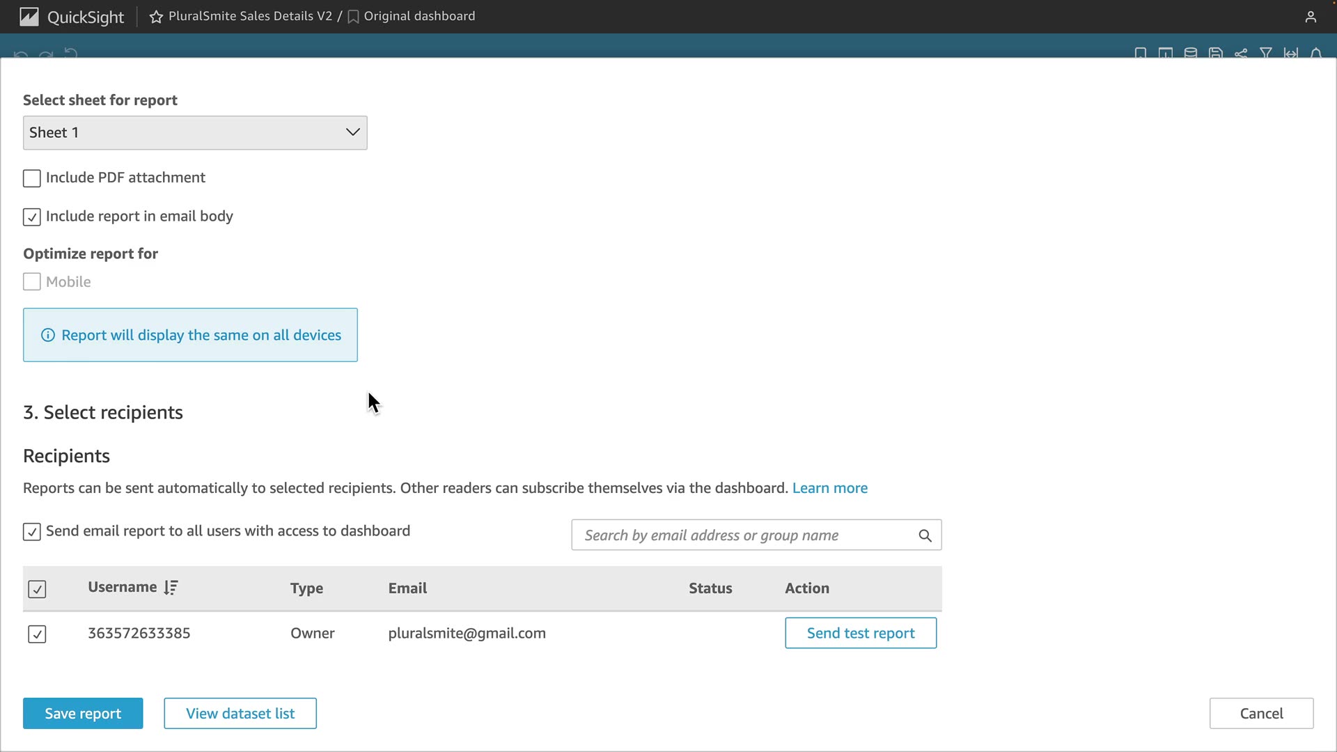Click View dataset list button
1337x752 pixels.
pyautogui.click(x=240, y=713)
